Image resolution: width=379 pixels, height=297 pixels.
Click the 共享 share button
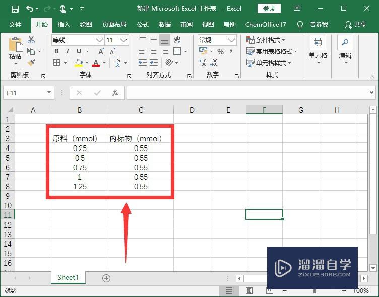(355, 24)
